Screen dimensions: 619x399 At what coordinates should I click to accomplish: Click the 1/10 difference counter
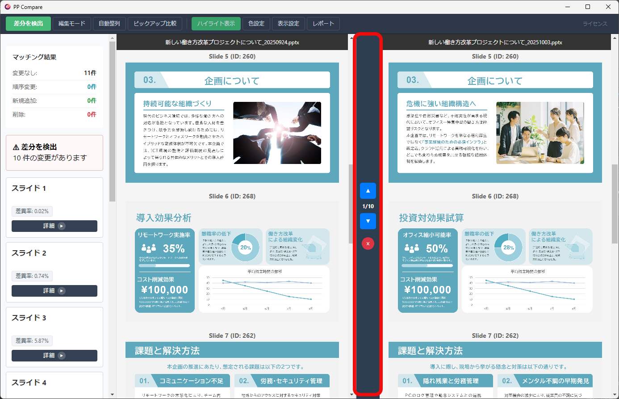(368, 206)
